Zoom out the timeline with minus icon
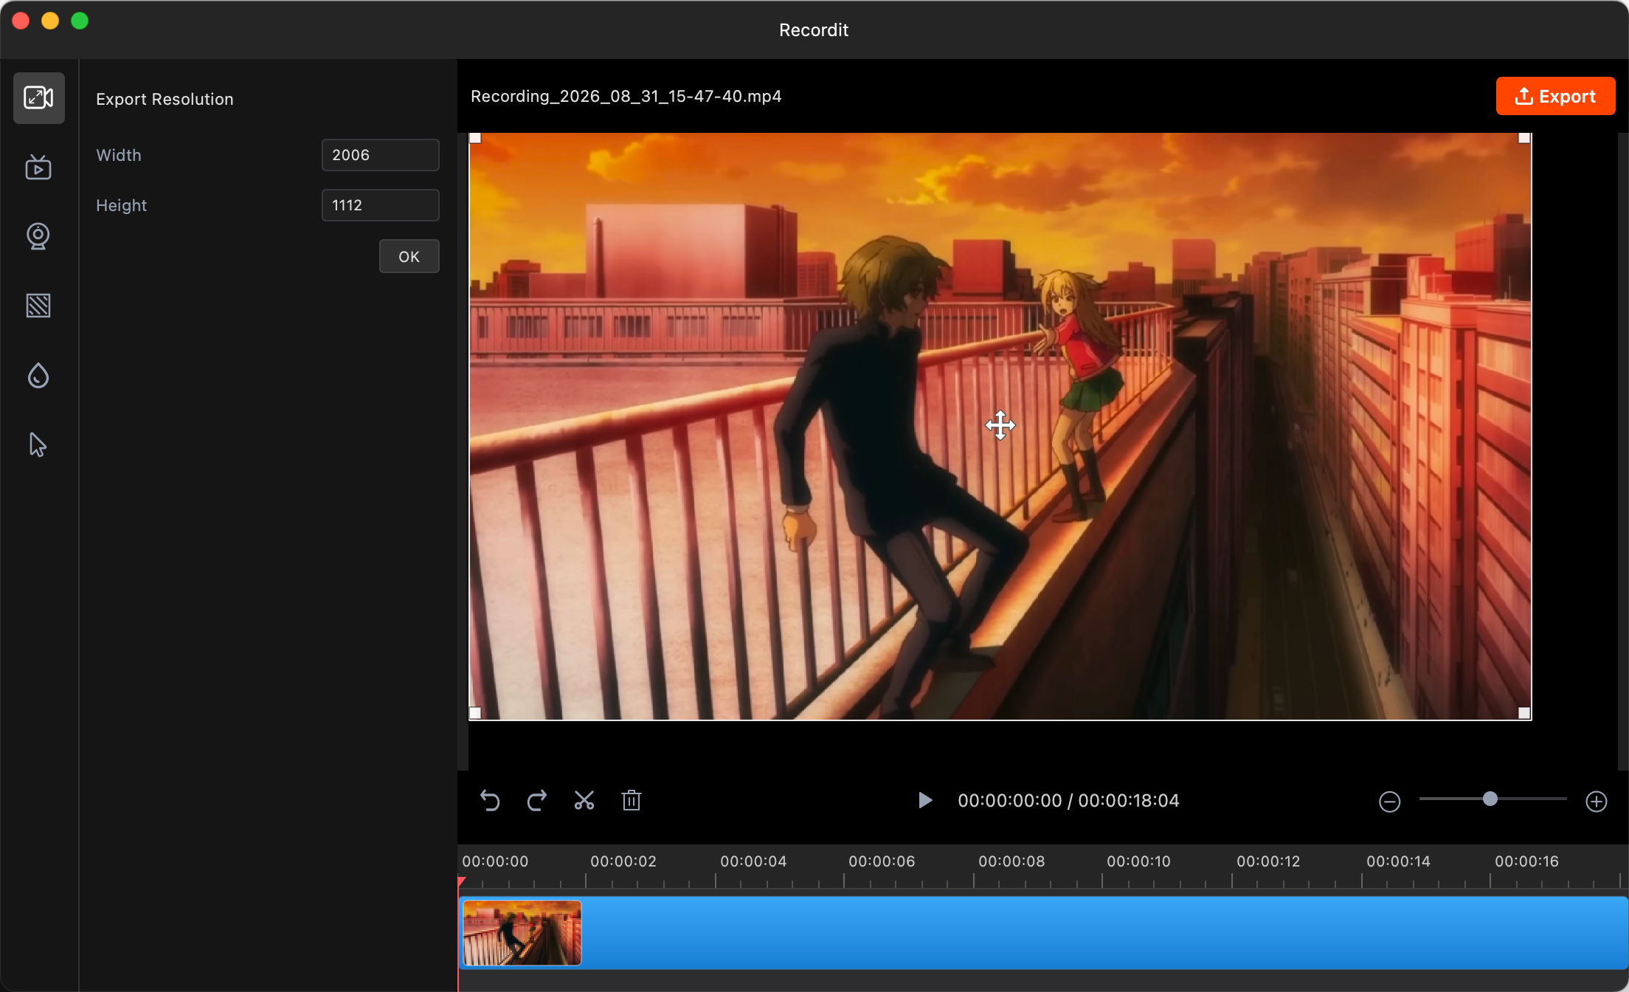 pos(1390,802)
